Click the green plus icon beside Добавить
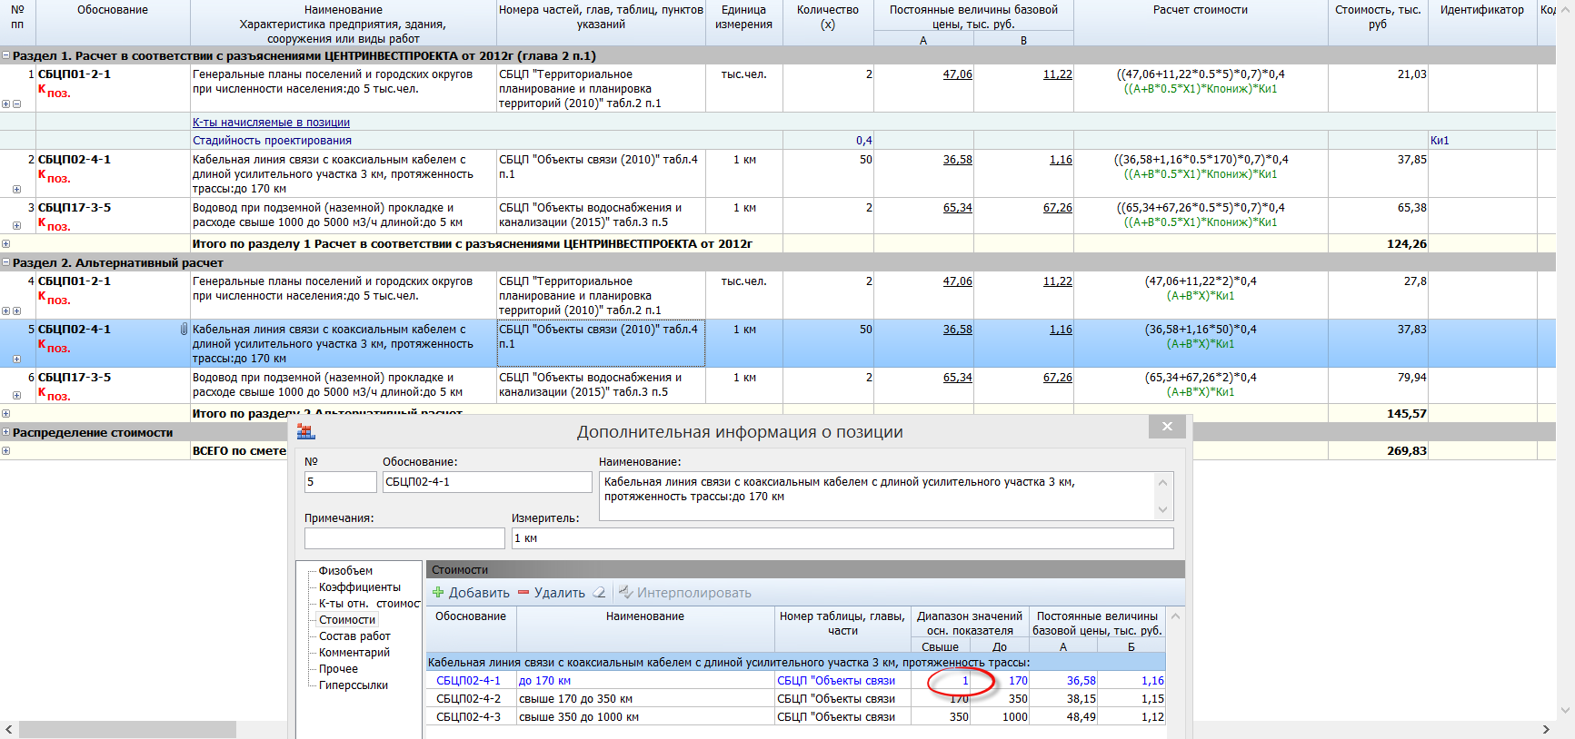This screenshot has height=739, width=1575. pyautogui.click(x=438, y=593)
